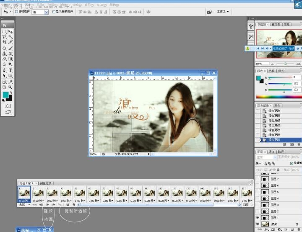Enable 显示变换控件 checkbox
This screenshot has height=232, width=302.
(54, 12)
